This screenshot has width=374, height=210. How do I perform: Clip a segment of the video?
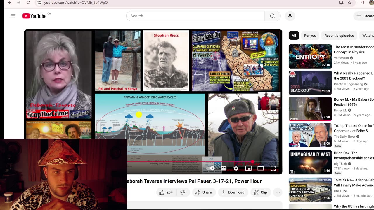tap(260, 192)
